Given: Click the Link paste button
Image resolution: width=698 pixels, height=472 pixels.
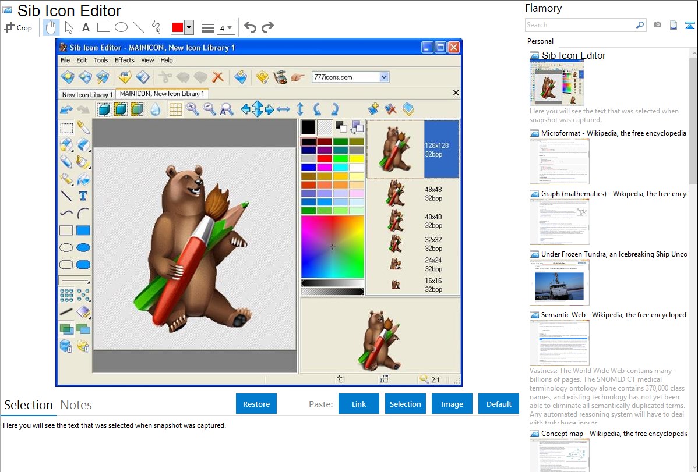Looking at the screenshot, I should [359, 404].
